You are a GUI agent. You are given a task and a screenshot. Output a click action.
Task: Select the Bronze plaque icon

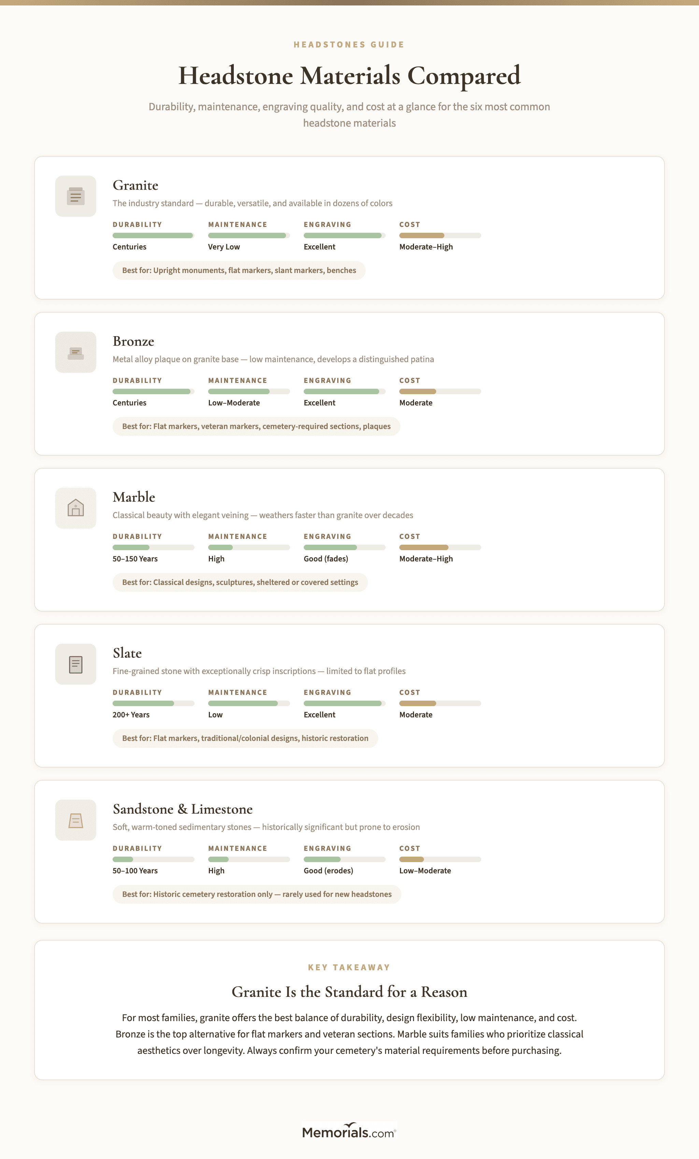pos(75,352)
